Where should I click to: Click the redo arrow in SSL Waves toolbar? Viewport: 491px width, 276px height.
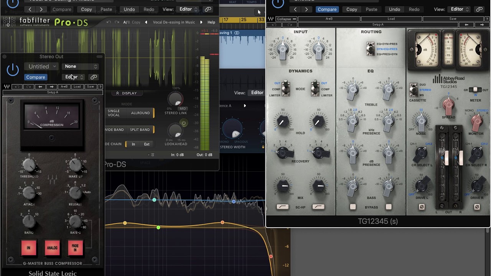click(x=28, y=87)
